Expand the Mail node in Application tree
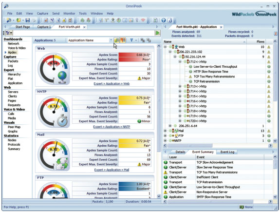280x212 pixels. coord(165,131)
